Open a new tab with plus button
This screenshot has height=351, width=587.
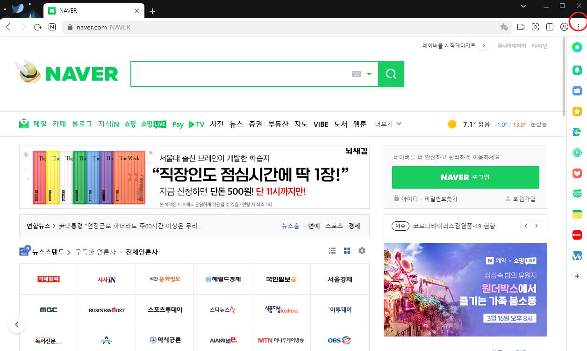click(152, 11)
